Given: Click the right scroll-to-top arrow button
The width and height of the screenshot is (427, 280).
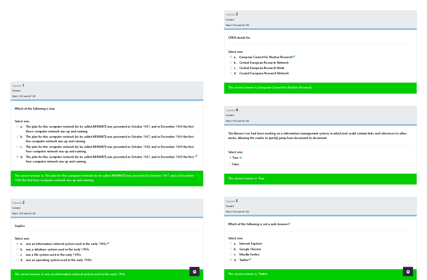Looking at the screenshot, I should tap(408, 272).
